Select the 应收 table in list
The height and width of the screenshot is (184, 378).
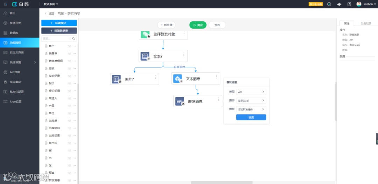[x=51, y=68]
